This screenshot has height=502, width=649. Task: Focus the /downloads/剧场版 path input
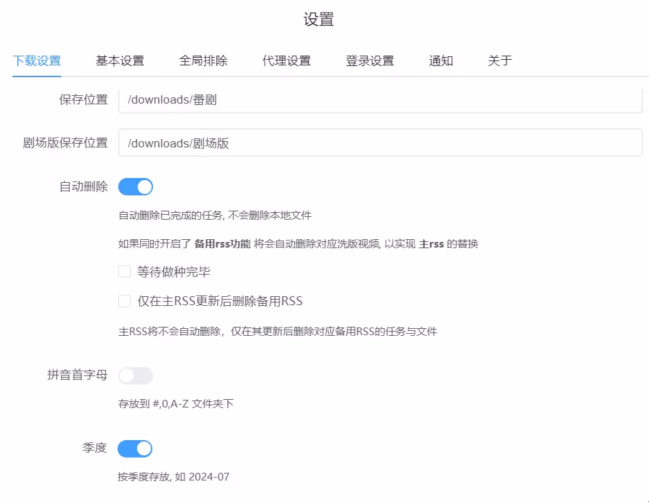380,143
